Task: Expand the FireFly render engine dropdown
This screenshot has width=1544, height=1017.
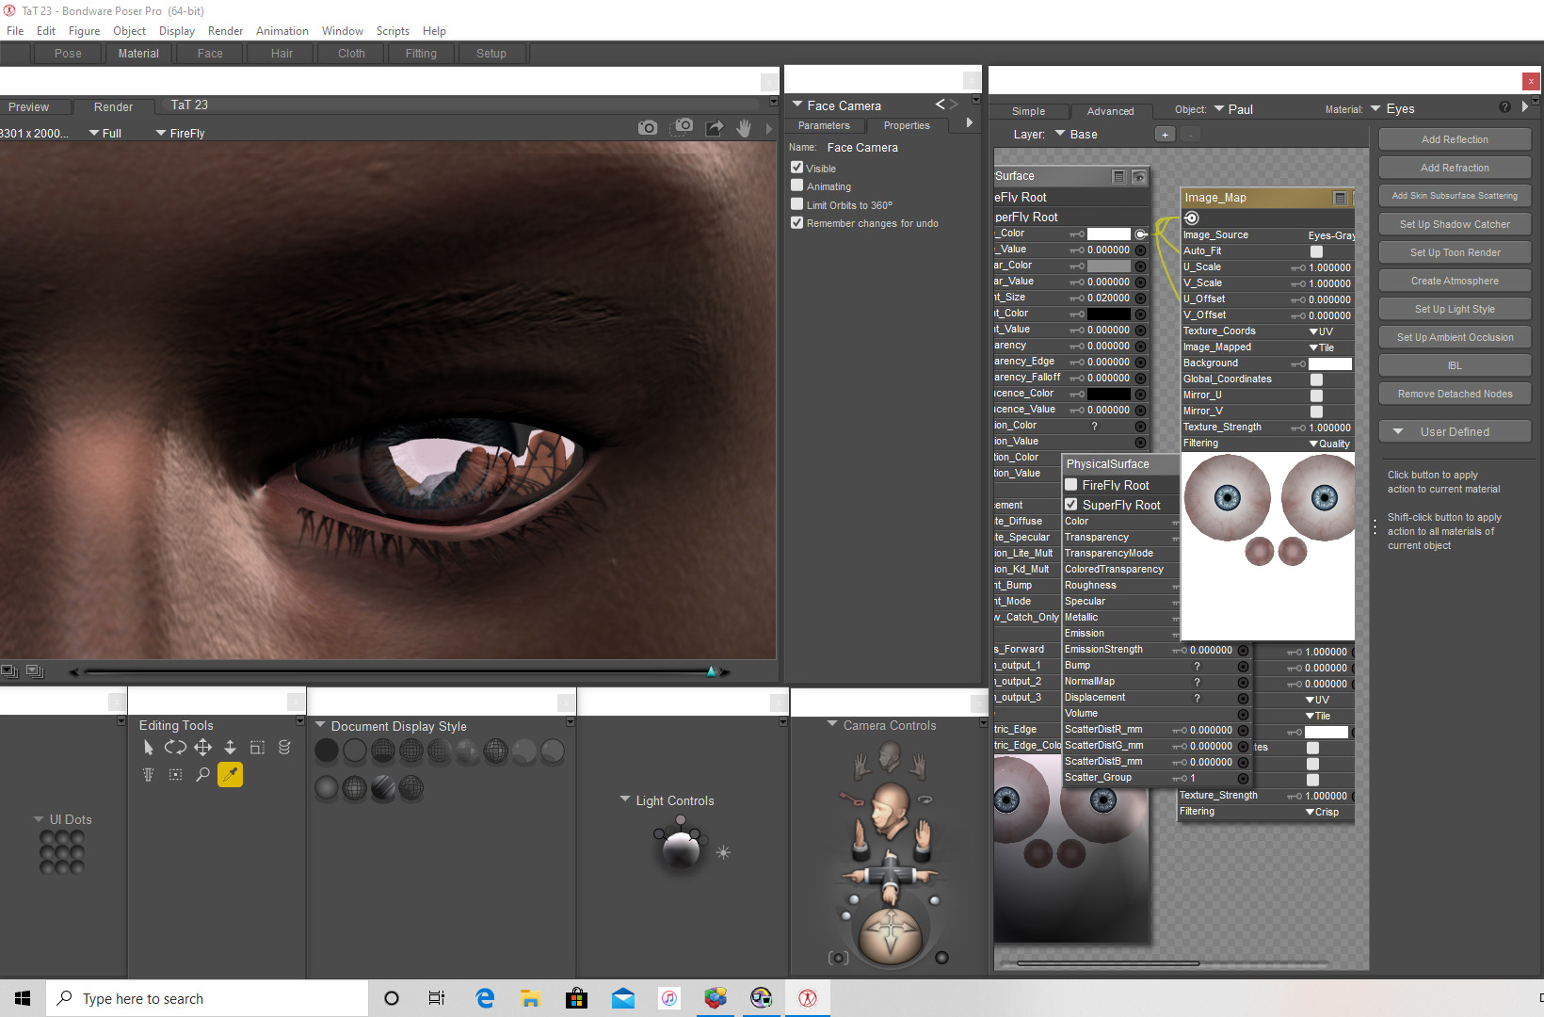Action: click(x=180, y=134)
